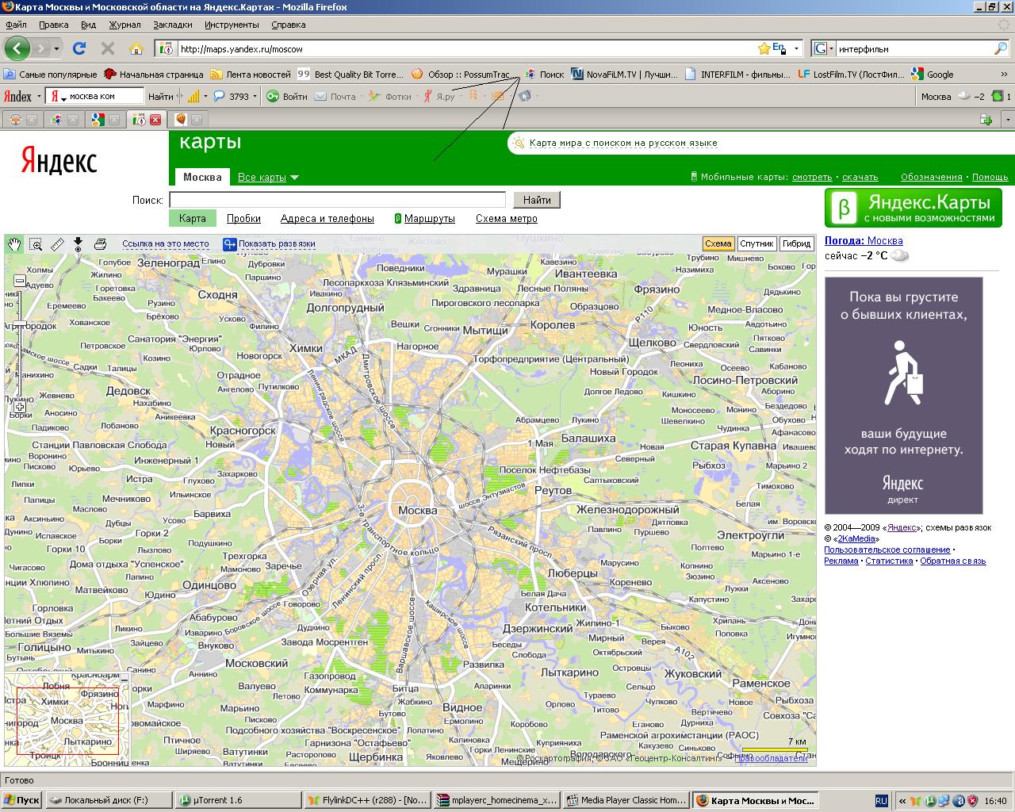This screenshot has width=1015, height=812.
Task: Click the open new tab icon
Action: pyautogui.click(x=986, y=120)
